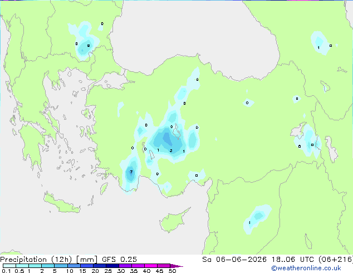The width and height of the screenshot is (353, 273).
Task: Click the "[mm]" unit label
Action: point(87,260)
